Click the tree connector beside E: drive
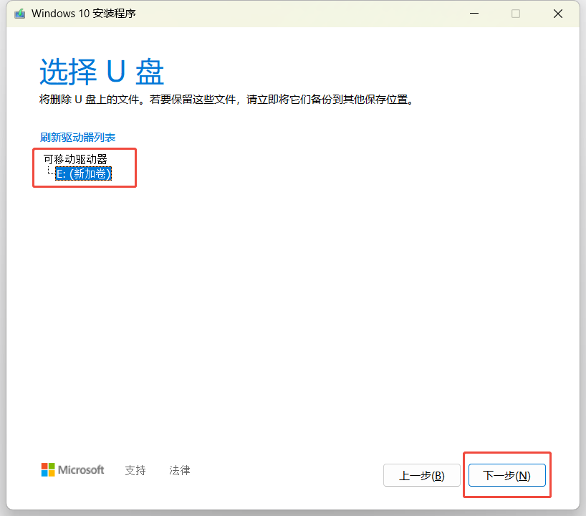 [50, 173]
